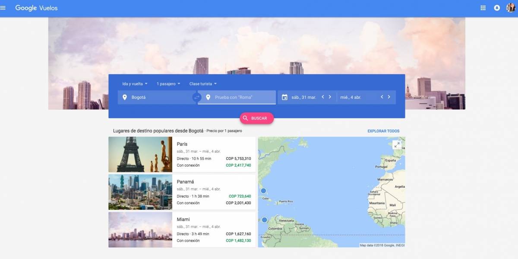518x259 pixels.
Task: Open the Panamá skyline thumbnail
Action: [x=140, y=192]
